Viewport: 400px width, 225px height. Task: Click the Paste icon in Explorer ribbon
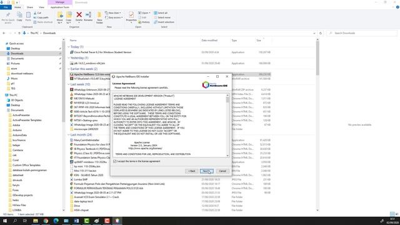[x=28, y=17]
